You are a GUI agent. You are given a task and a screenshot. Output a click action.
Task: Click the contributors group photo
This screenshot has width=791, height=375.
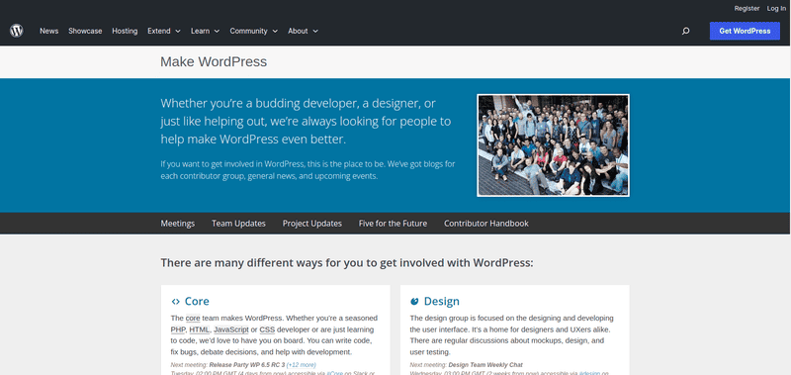tap(553, 145)
